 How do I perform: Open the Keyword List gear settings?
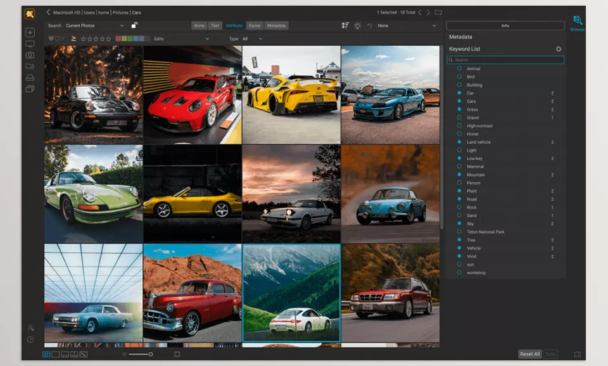pos(559,49)
